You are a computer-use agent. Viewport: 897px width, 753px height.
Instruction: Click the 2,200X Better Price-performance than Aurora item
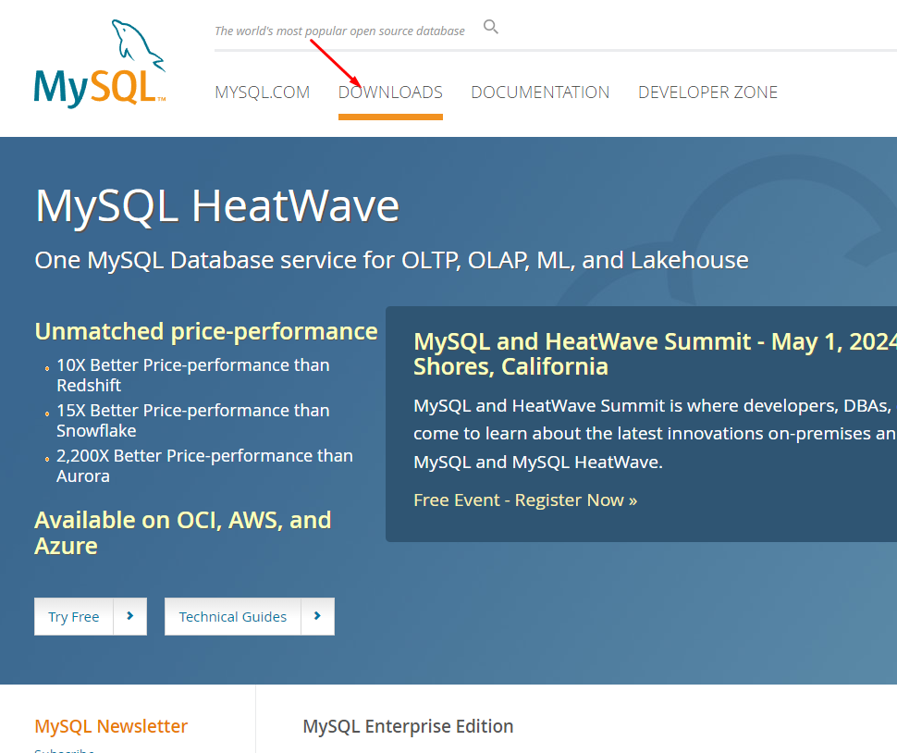point(204,465)
